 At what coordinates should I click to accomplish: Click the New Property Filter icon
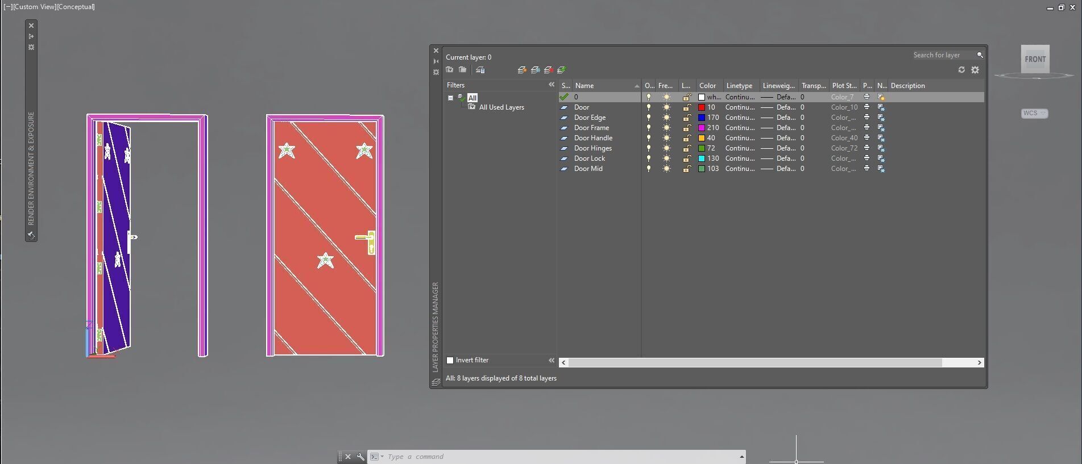click(x=450, y=70)
